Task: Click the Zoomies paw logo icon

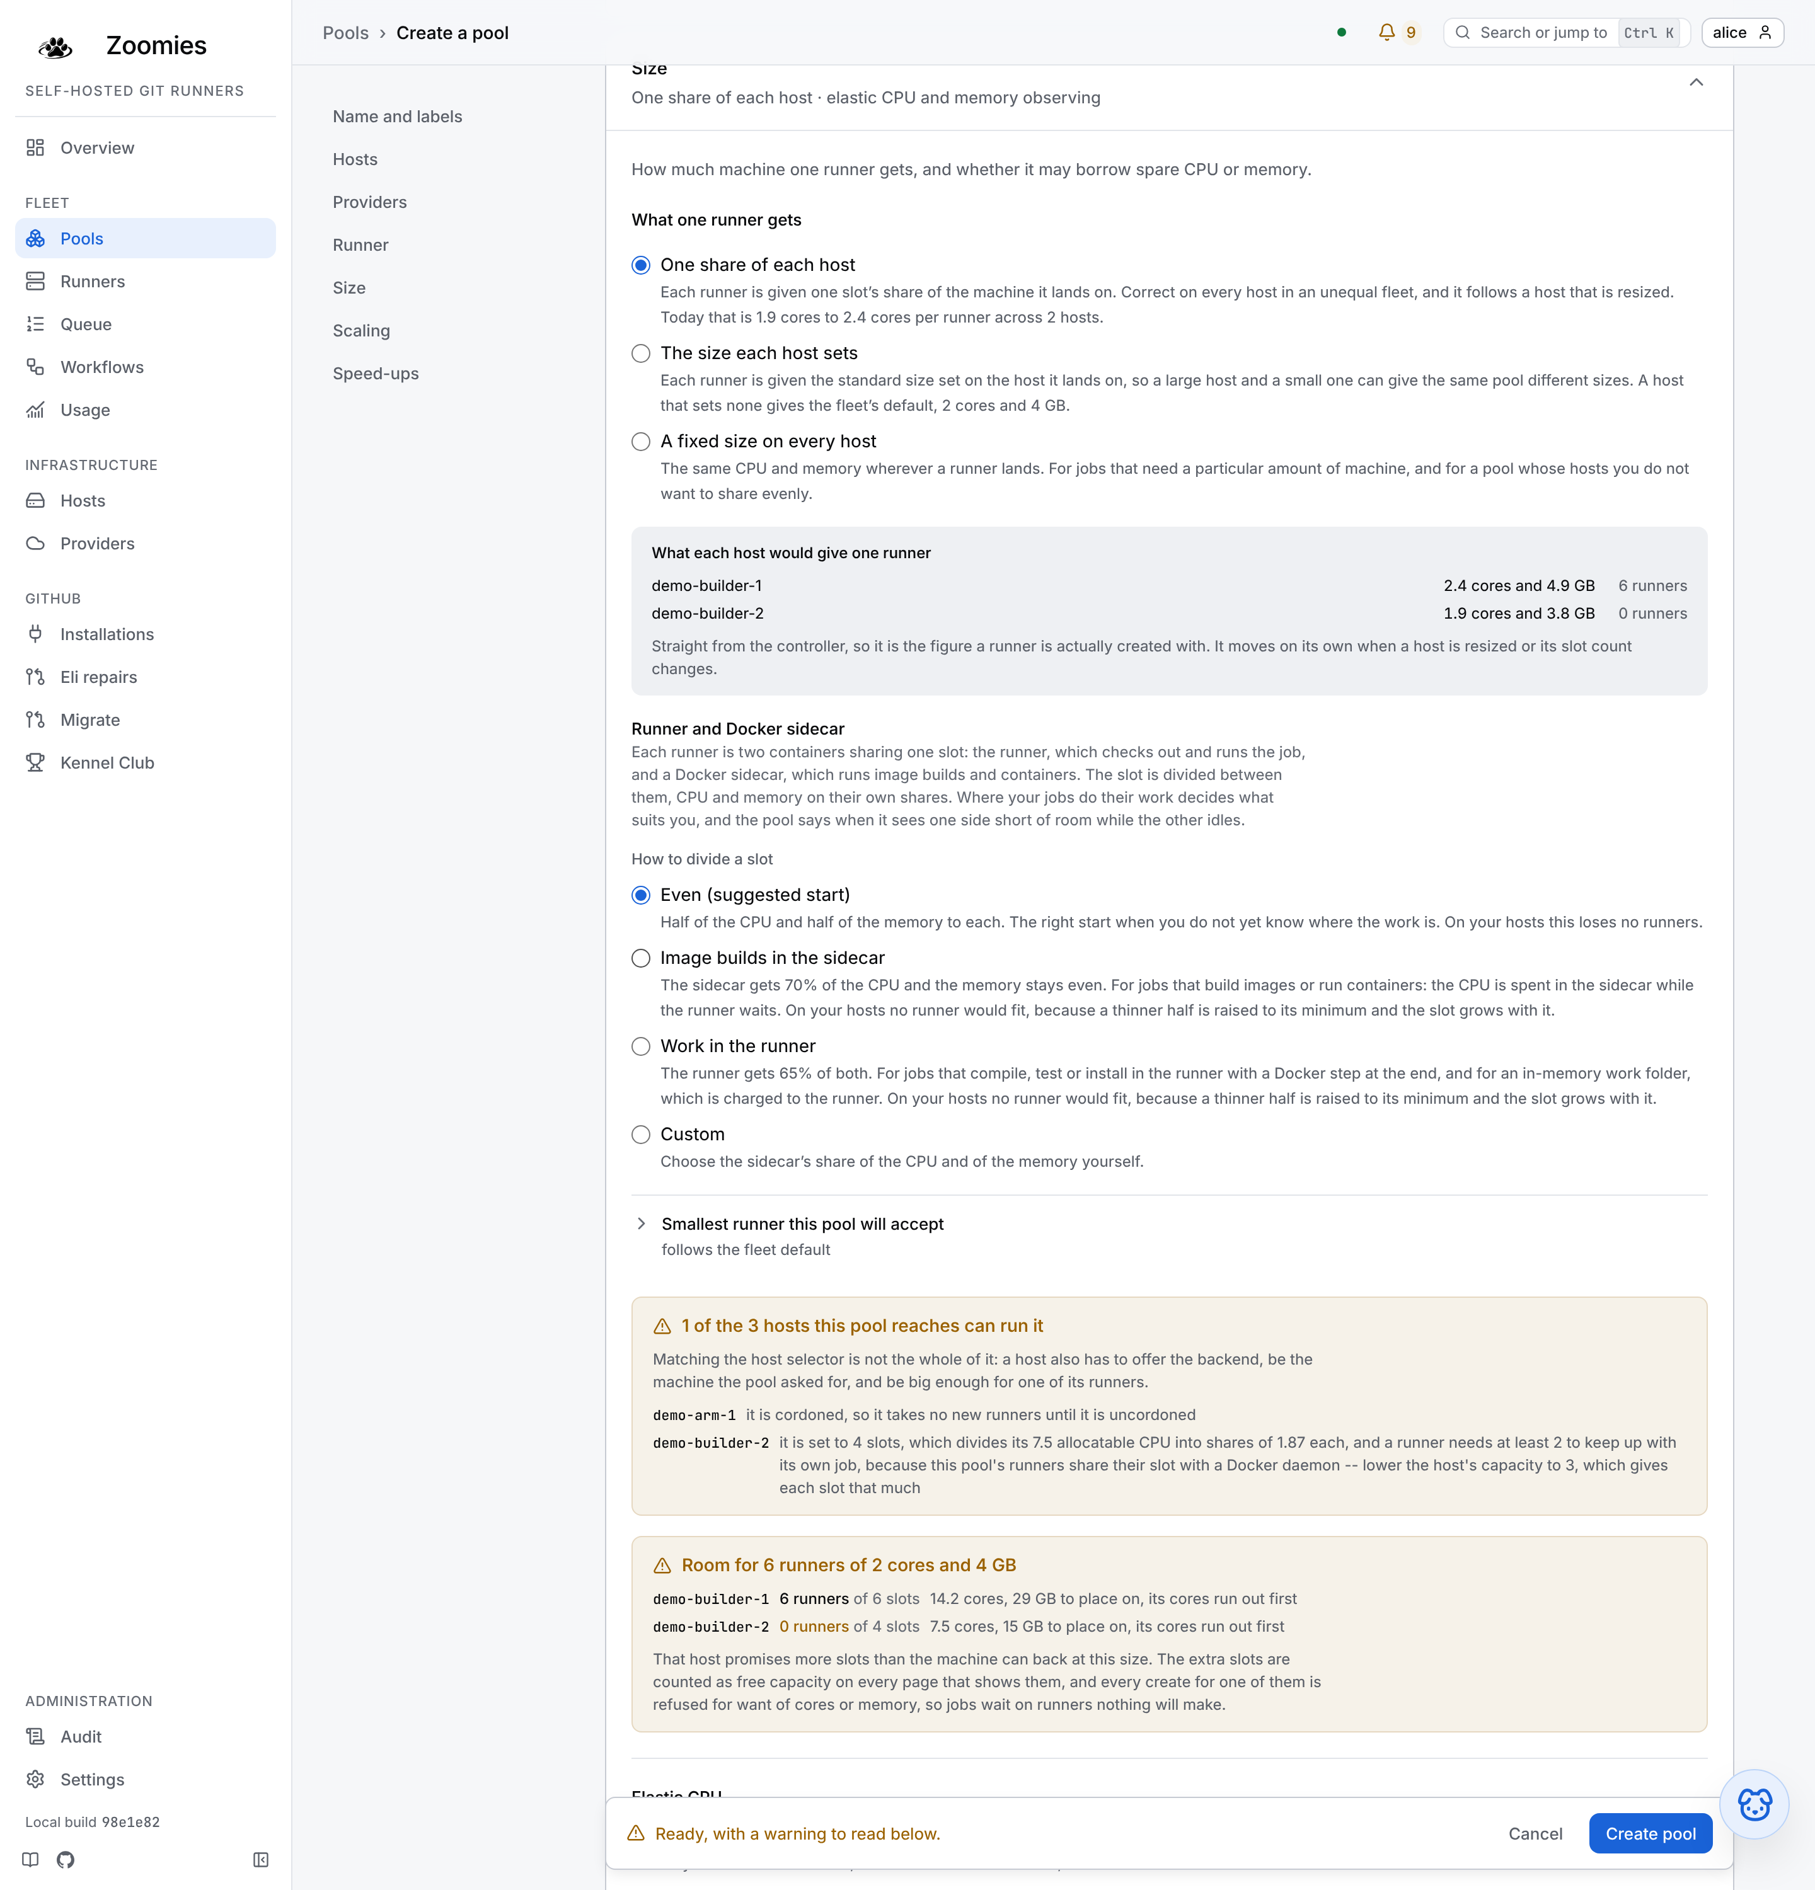Action: [56, 46]
